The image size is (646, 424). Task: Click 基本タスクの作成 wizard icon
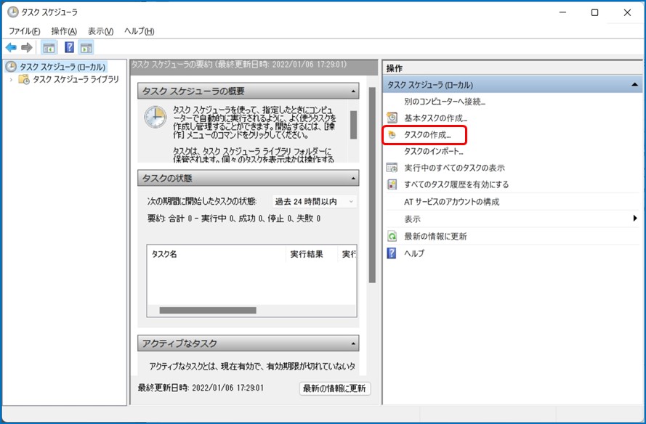tap(392, 118)
